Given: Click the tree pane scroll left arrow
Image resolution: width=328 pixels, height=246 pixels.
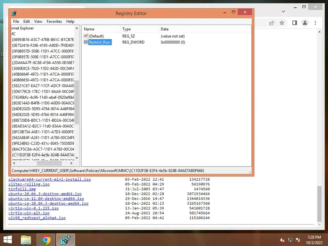Looking at the screenshot, I should click(x=14, y=163).
